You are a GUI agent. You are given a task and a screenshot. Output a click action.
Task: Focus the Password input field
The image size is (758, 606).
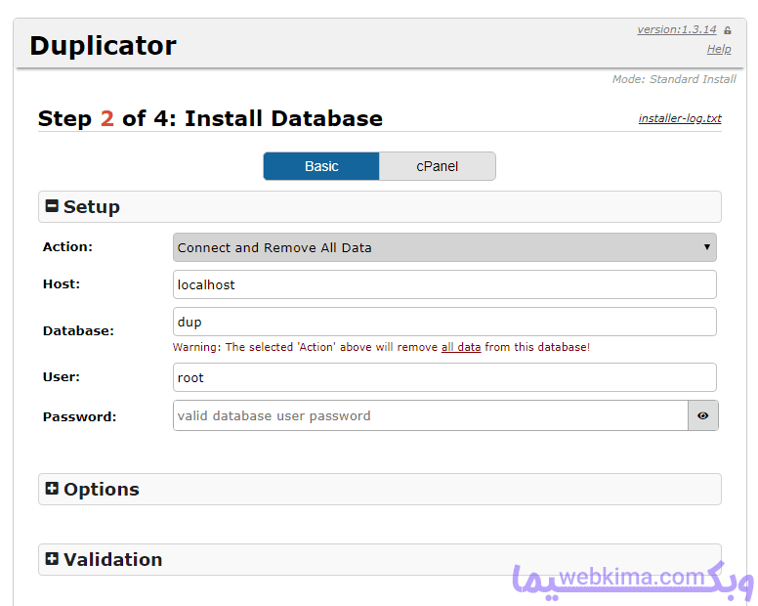(x=431, y=415)
